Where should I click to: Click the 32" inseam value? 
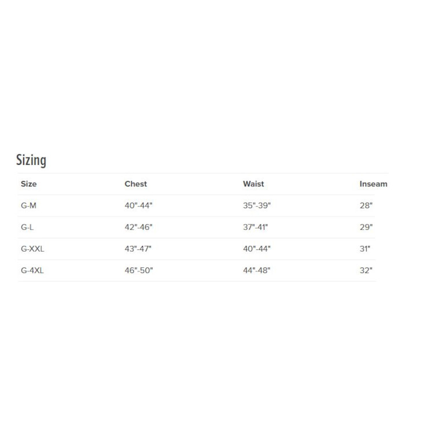point(366,271)
